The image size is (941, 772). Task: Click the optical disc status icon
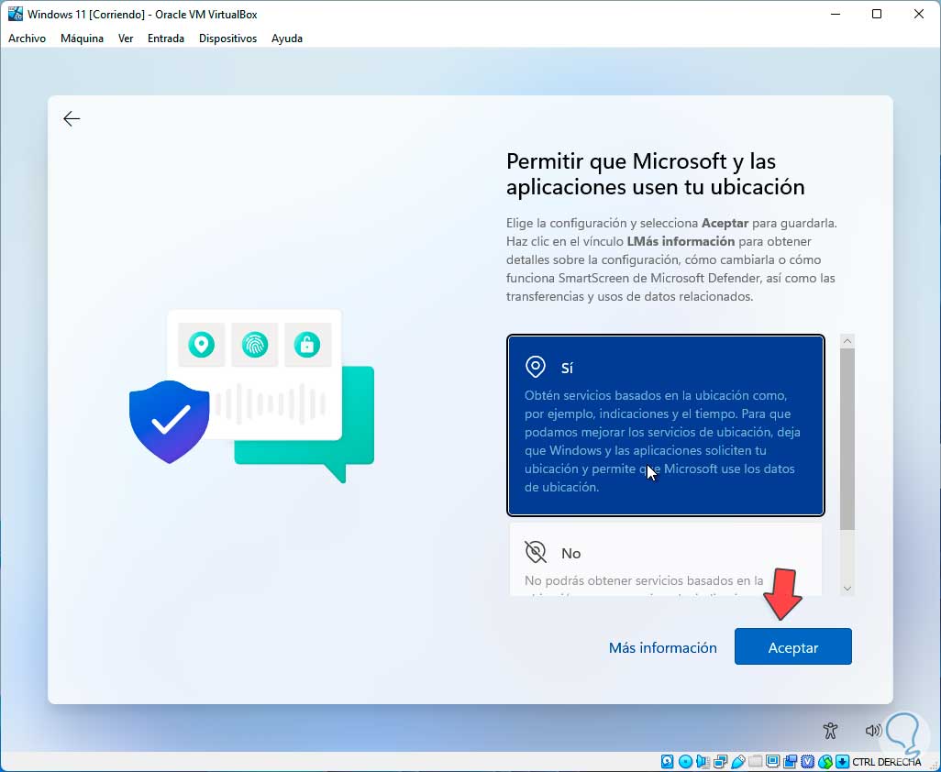[x=685, y=762]
